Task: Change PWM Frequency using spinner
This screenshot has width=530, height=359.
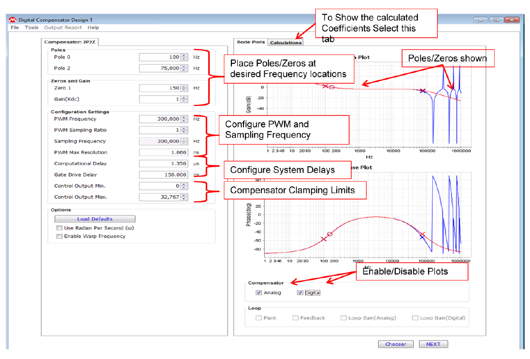Action: 184,119
